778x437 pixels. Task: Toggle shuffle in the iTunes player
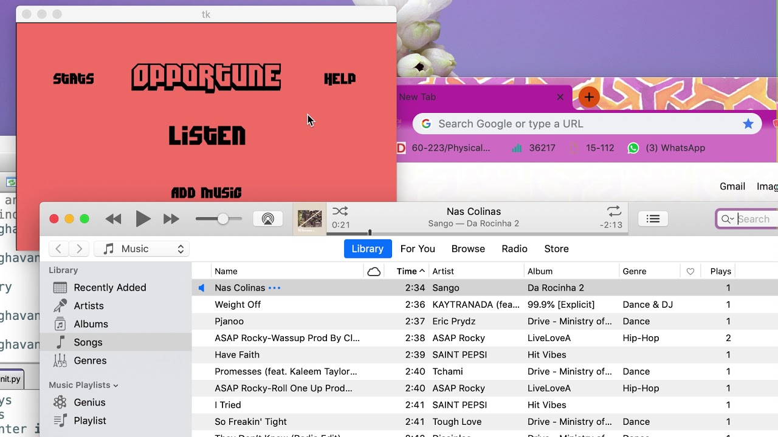click(x=340, y=211)
